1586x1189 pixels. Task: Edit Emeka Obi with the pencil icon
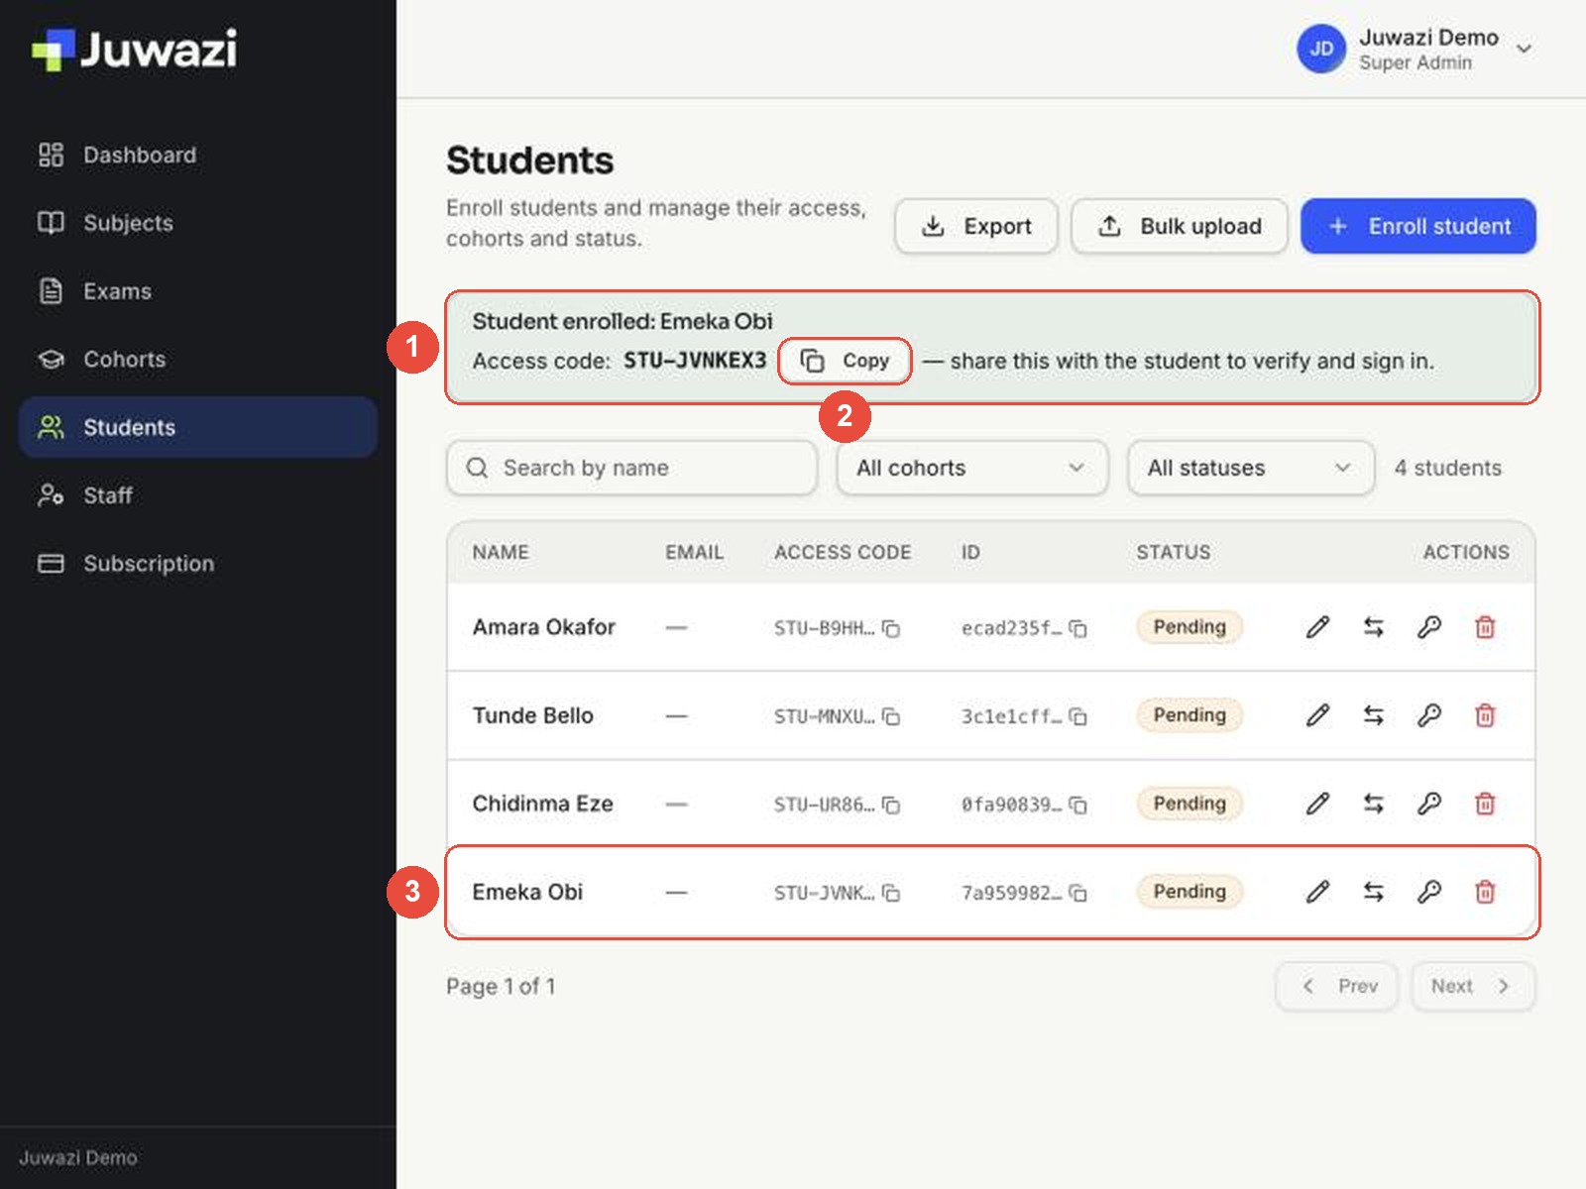click(1317, 892)
